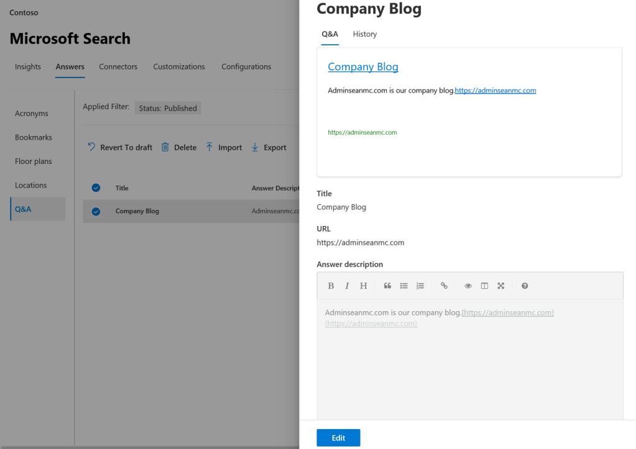The height and width of the screenshot is (449, 636).
Task: Open the Company Blog preview link
Action: pos(363,67)
